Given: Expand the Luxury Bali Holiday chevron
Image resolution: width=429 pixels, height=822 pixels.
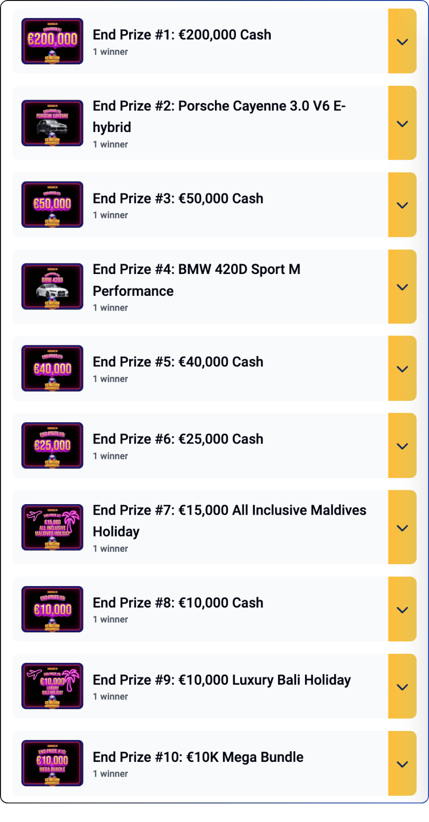Looking at the screenshot, I should pyautogui.click(x=402, y=687).
